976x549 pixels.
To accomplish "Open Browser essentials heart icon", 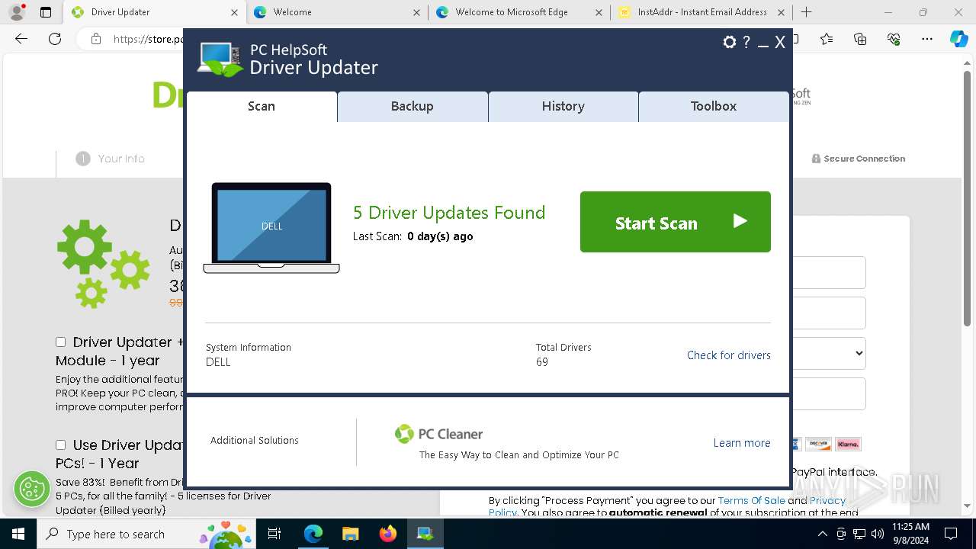I will click(894, 40).
